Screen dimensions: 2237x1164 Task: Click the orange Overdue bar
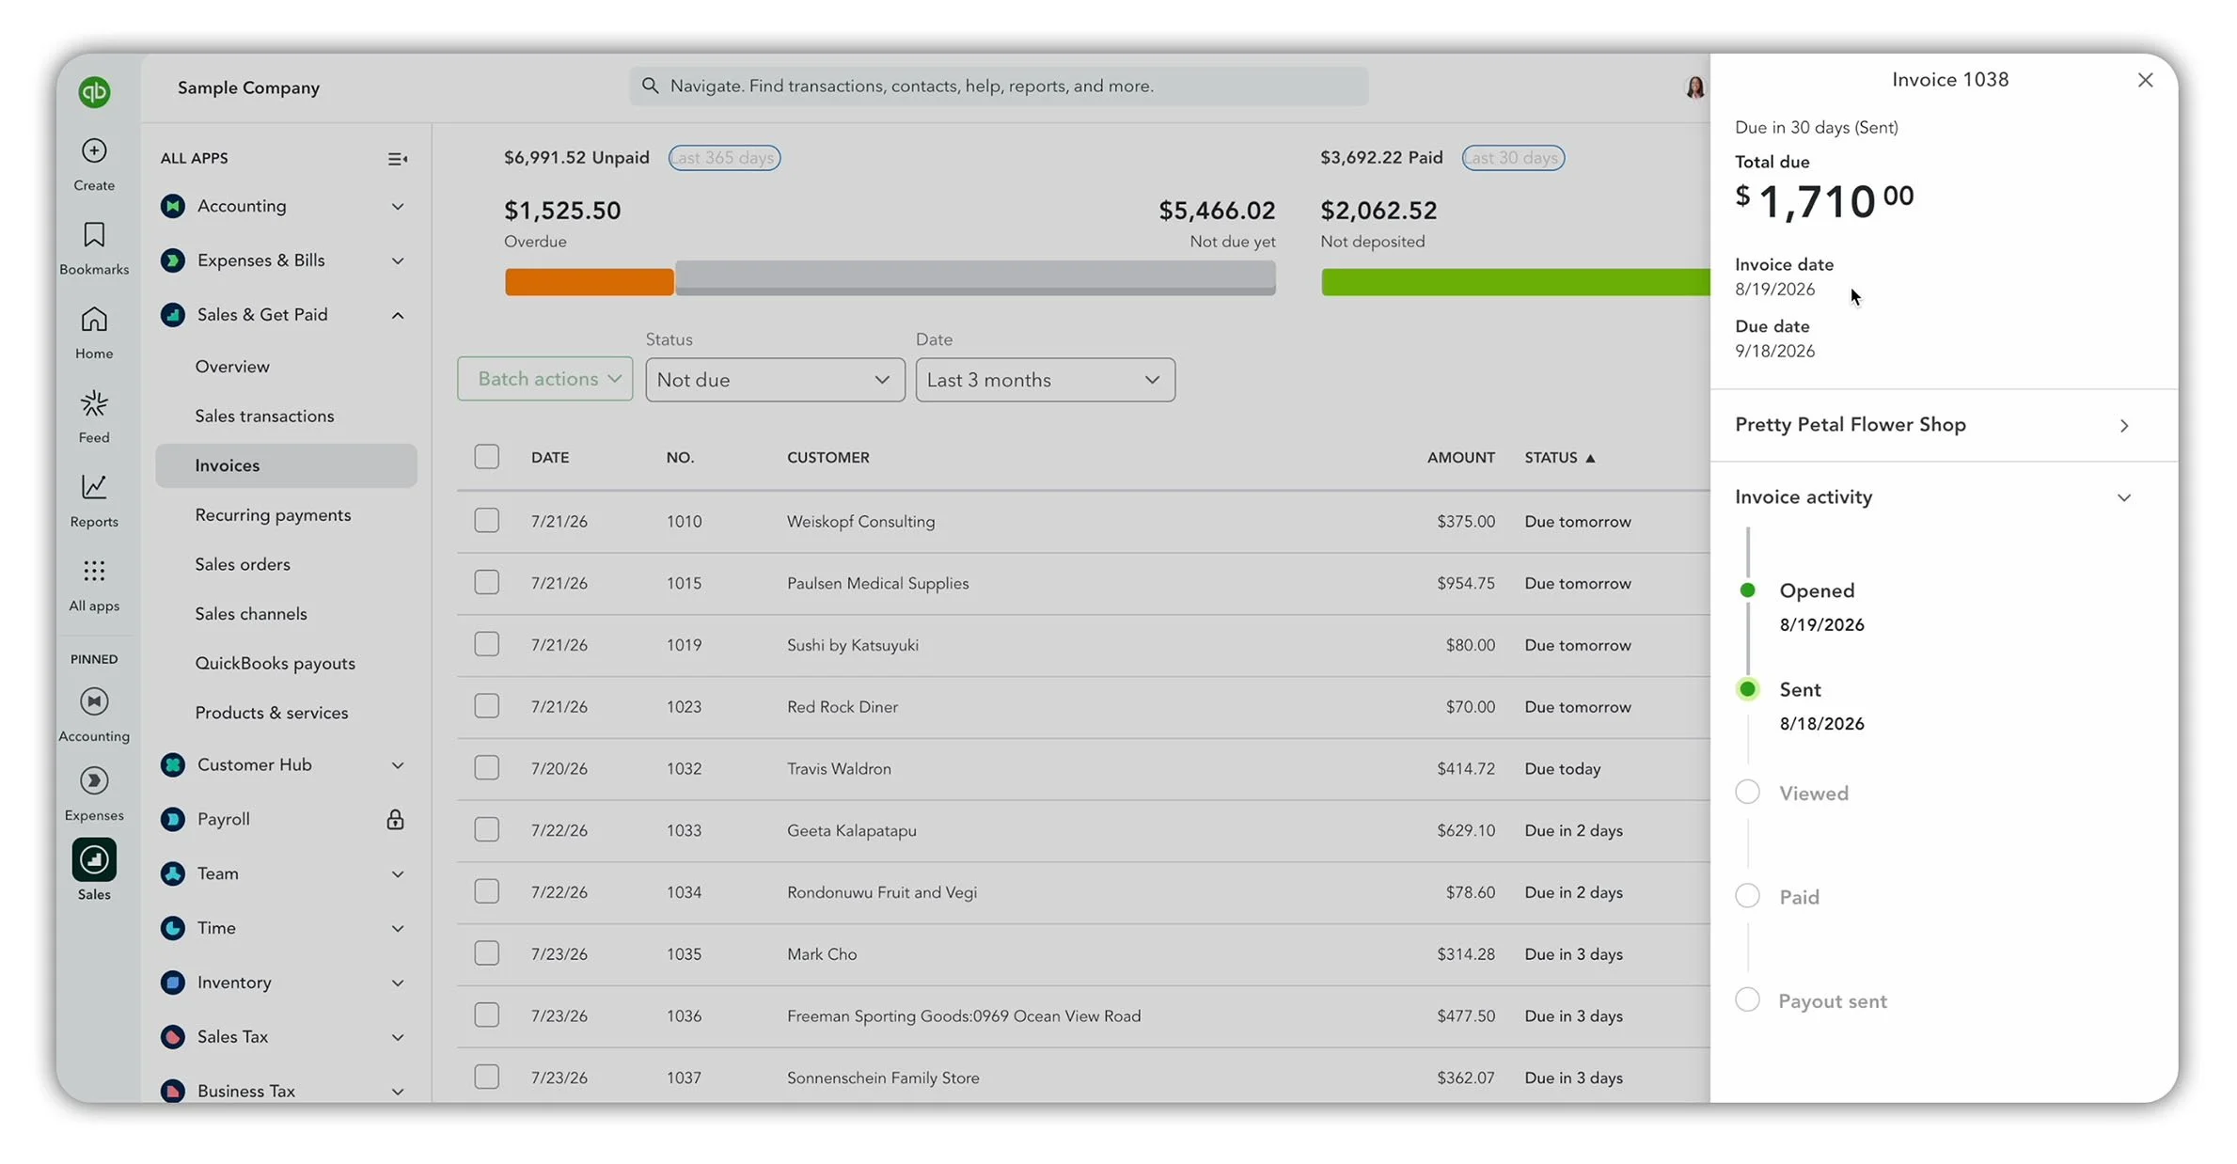coord(589,282)
